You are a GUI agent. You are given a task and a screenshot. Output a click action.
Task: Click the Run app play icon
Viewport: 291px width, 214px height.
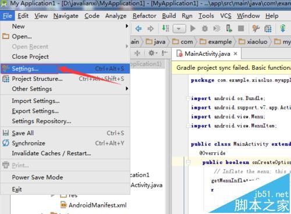point(193,28)
